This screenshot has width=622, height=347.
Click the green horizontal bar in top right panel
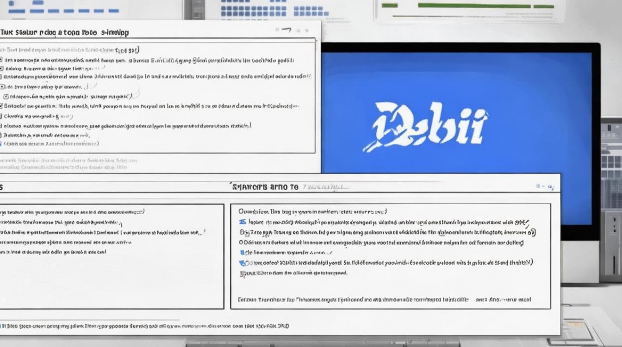[485, 6]
